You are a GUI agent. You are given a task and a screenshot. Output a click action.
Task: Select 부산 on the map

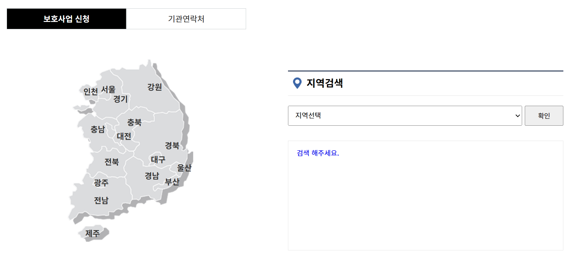pos(172,182)
